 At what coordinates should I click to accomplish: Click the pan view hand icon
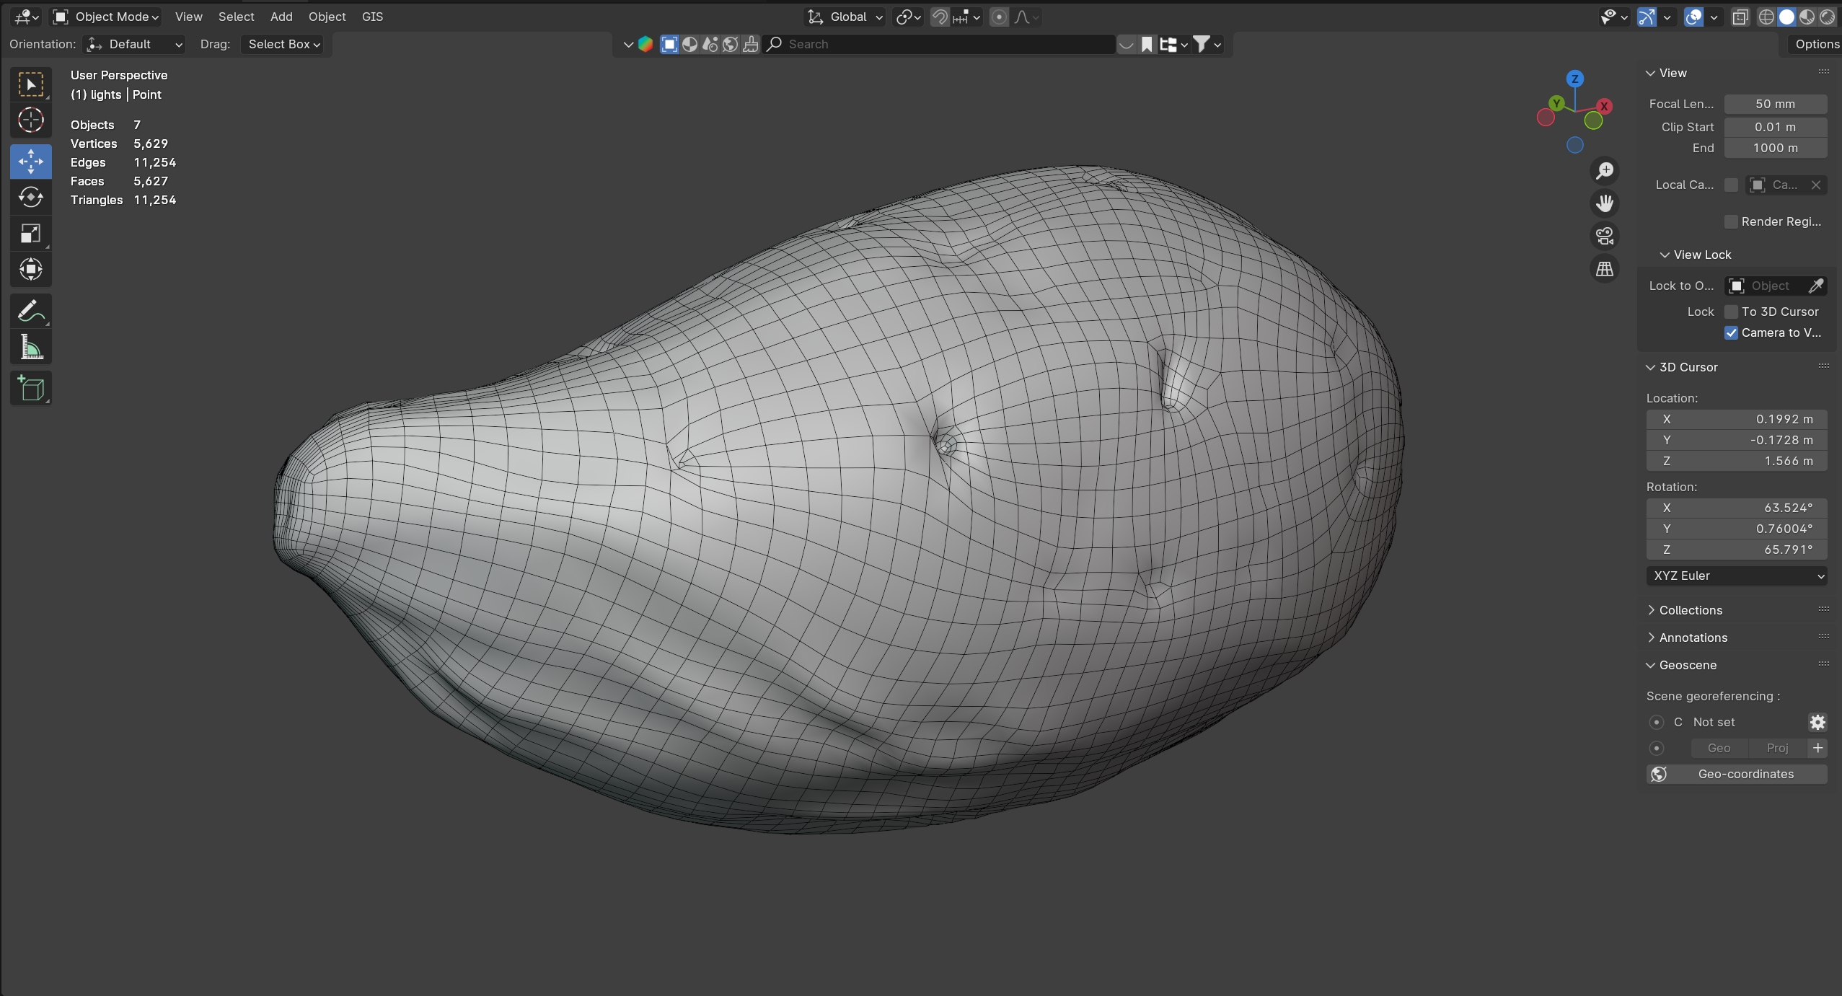(x=1604, y=203)
